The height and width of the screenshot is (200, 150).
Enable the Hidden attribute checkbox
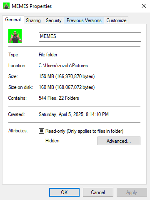coord(41,141)
